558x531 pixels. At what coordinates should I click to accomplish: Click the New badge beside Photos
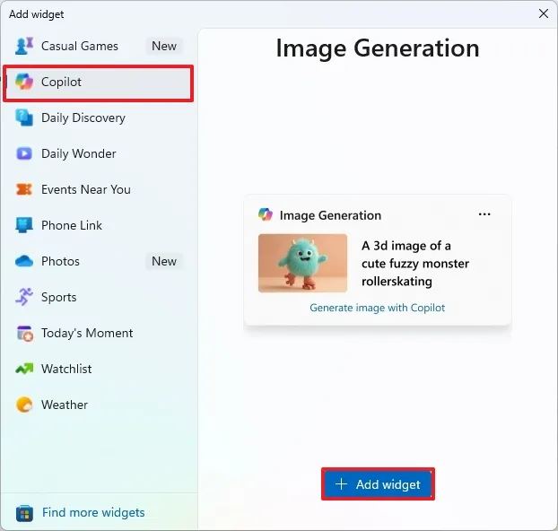(x=164, y=261)
